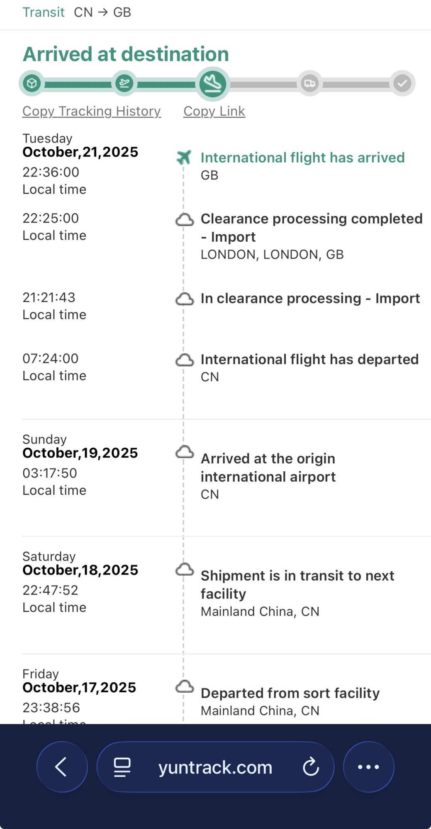Click the International flight has departed cloud marker
The height and width of the screenshot is (829, 431).
tap(185, 360)
